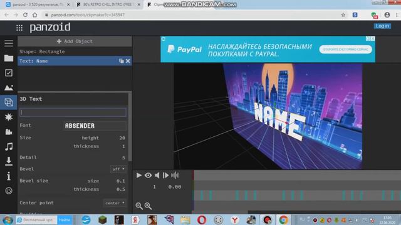This screenshot has width=401, height=225.
Task: Step to the previous frame
Action: (157, 175)
